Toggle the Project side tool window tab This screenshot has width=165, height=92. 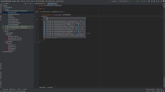point(1,18)
